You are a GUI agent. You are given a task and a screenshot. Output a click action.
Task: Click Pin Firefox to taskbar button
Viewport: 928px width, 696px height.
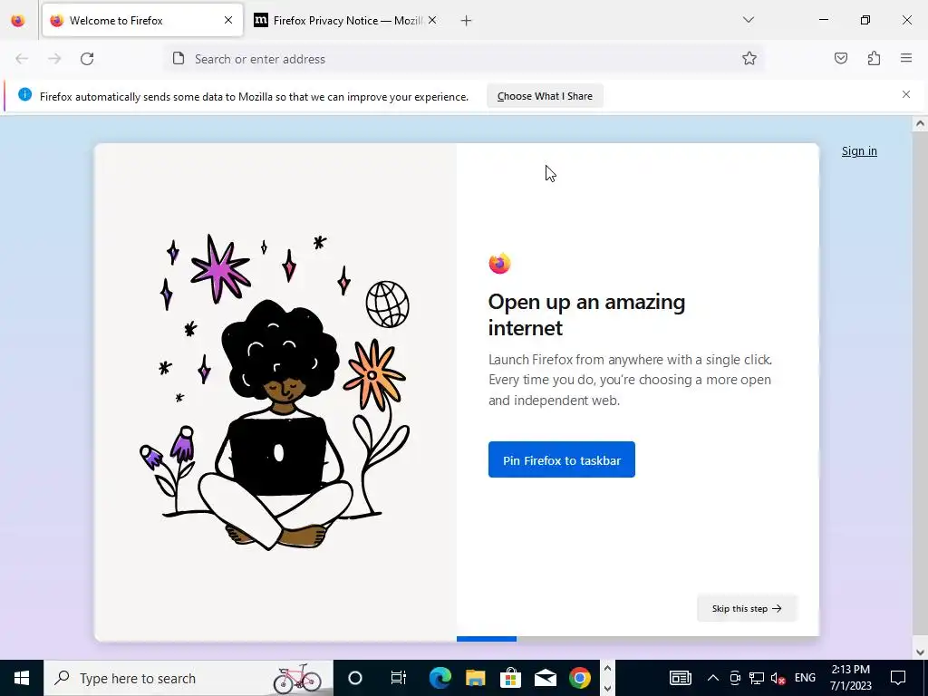[562, 459]
